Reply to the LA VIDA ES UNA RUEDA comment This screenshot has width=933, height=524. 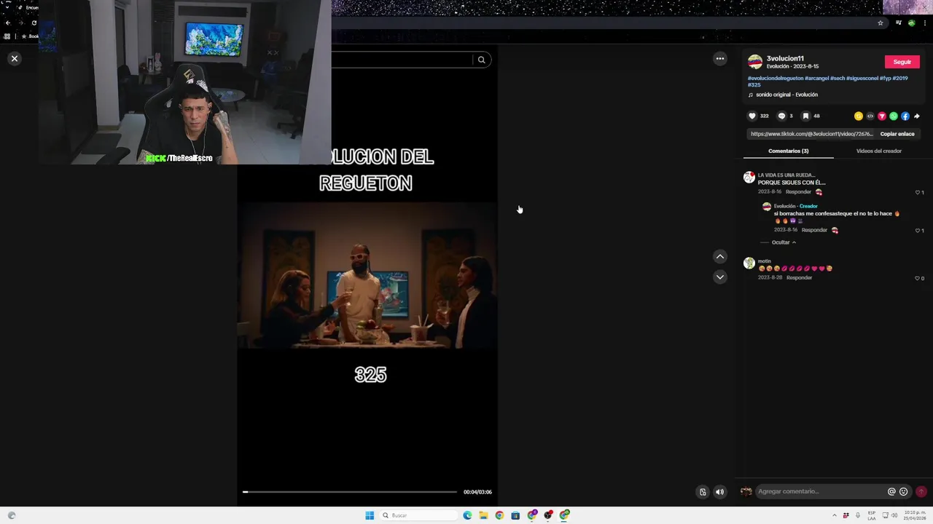click(x=798, y=191)
